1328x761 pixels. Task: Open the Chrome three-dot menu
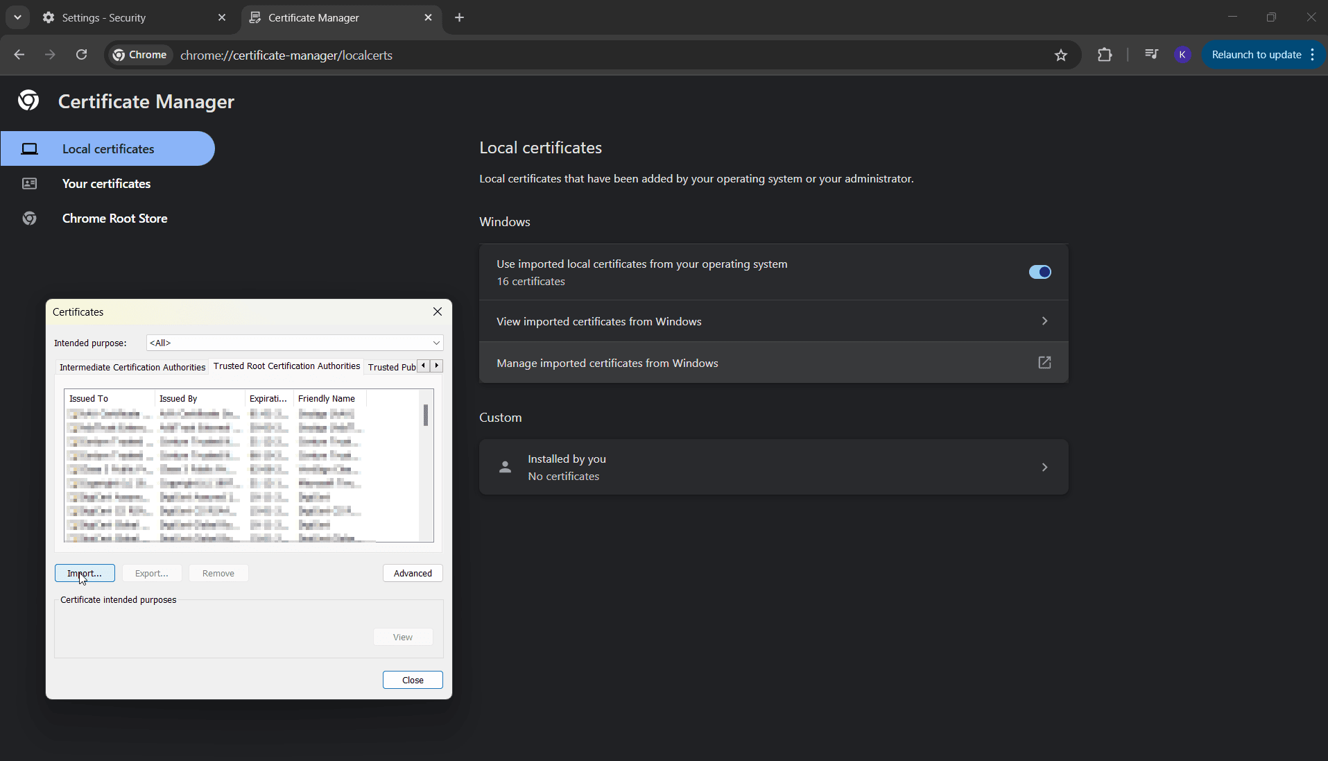tap(1313, 55)
